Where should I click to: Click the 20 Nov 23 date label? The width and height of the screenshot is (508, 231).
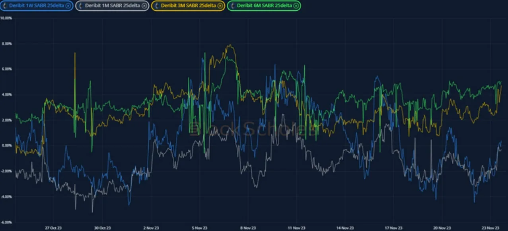tap(442, 228)
